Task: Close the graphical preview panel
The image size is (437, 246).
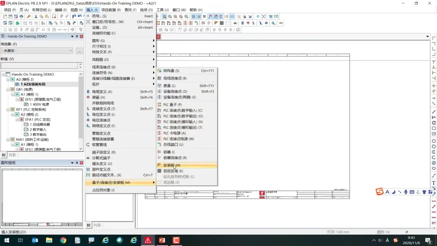Action: coord(81,163)
